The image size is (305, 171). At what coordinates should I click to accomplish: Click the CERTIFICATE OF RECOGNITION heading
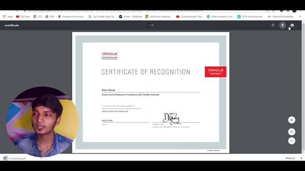[146, 72]
